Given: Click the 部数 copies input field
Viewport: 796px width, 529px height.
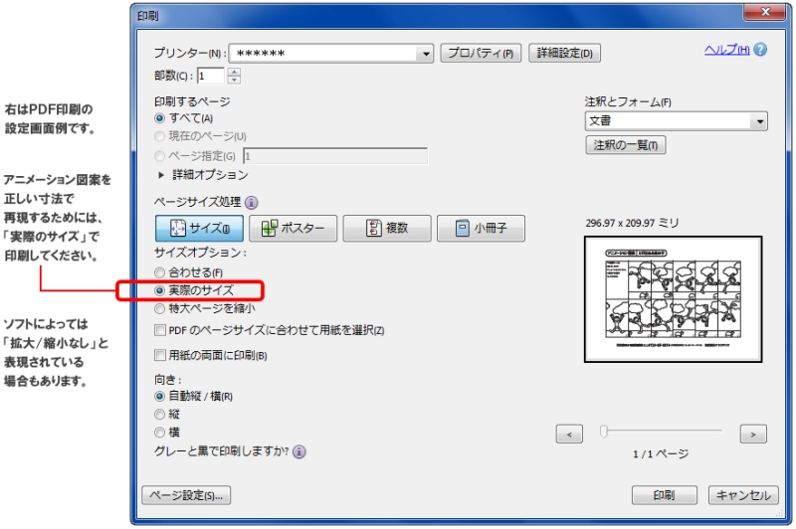Looking at the screenshot, I should coord(212,76).
